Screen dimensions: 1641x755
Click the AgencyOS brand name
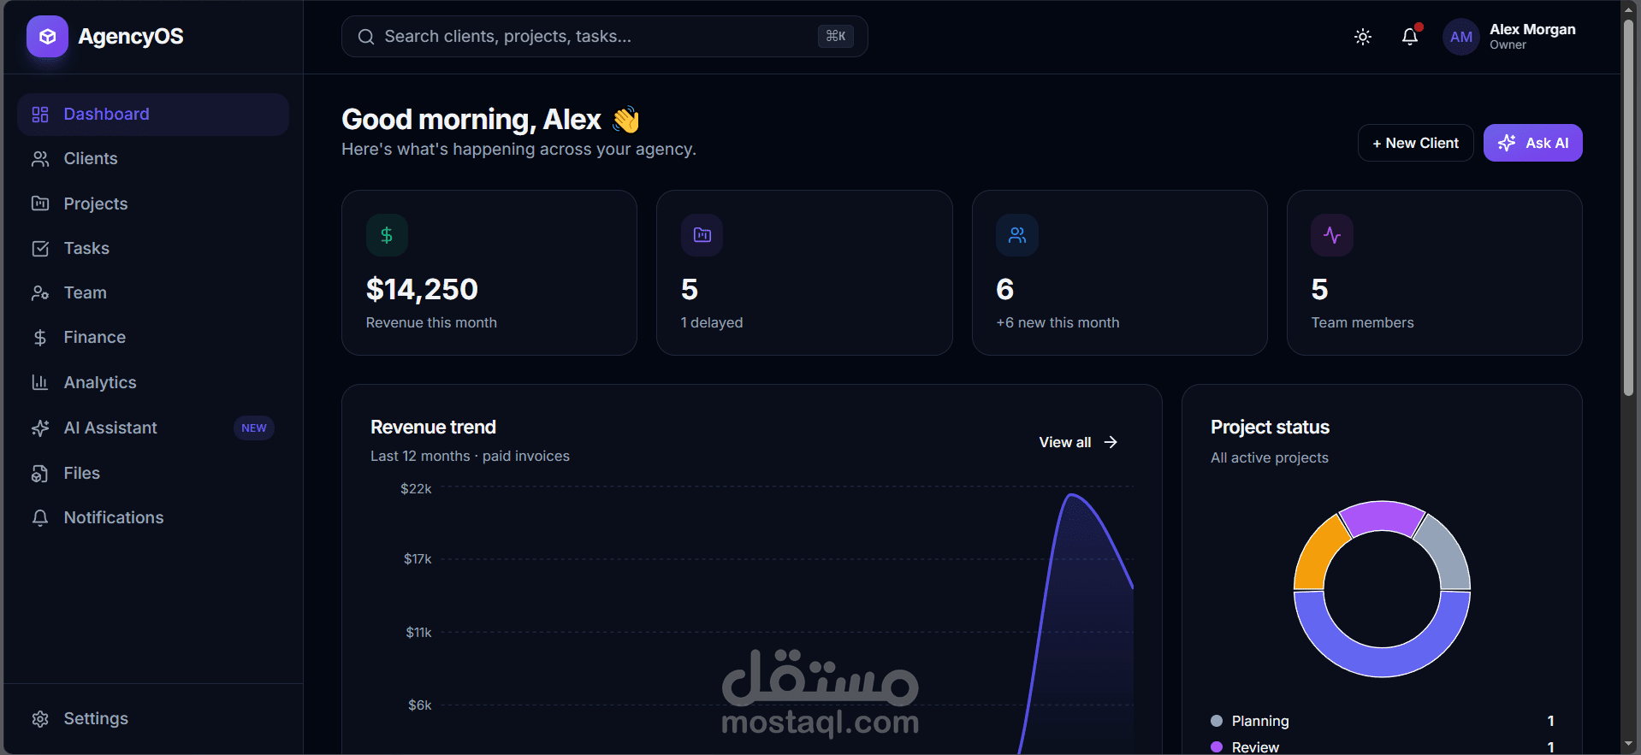coord(131,37)
